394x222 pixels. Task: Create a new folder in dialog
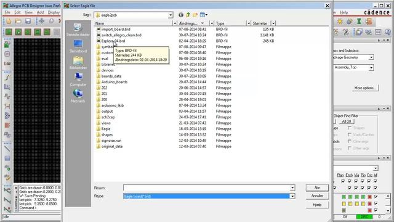click(x=195, y=15)
